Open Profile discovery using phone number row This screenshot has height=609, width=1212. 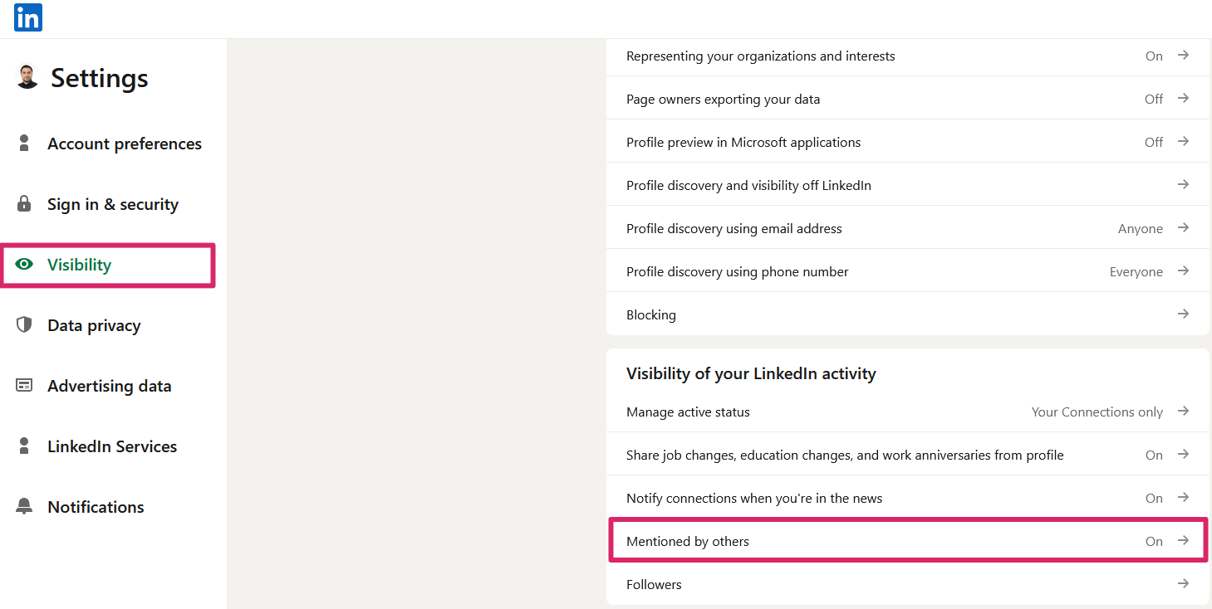click(x=737, y=271)
